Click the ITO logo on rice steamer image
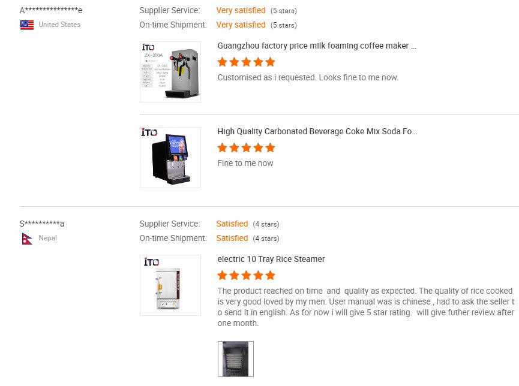Screen dimensions: 519x386 pos(151,262)
